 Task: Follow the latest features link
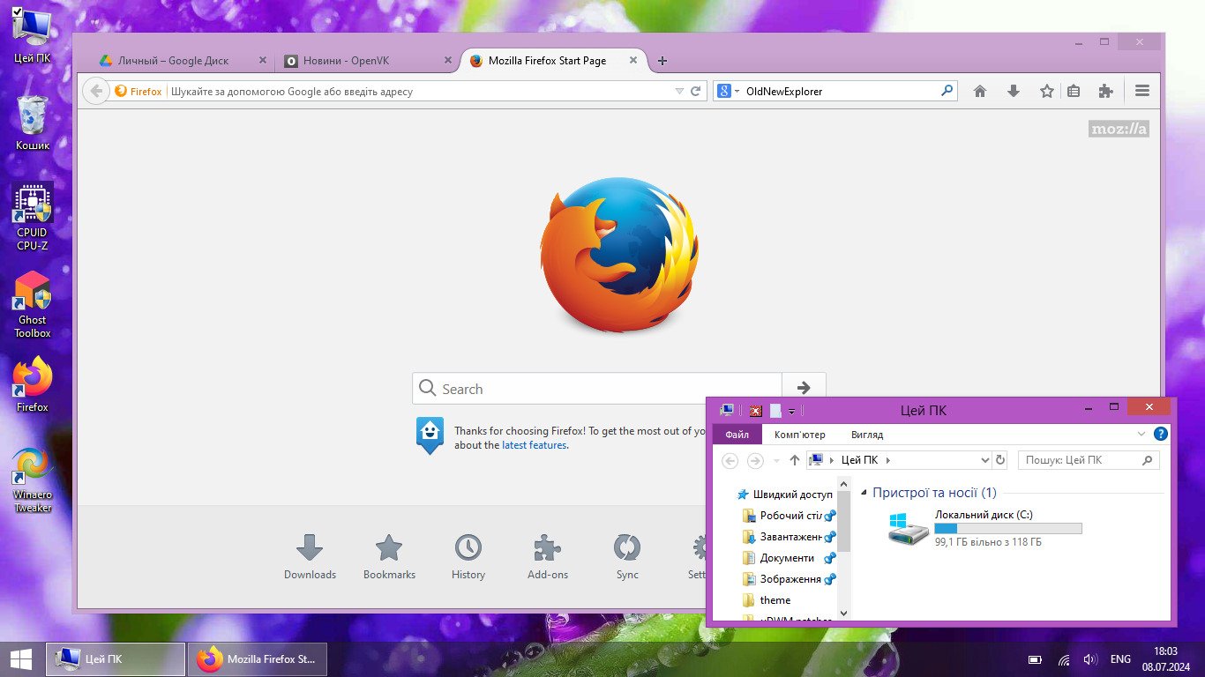535,445
